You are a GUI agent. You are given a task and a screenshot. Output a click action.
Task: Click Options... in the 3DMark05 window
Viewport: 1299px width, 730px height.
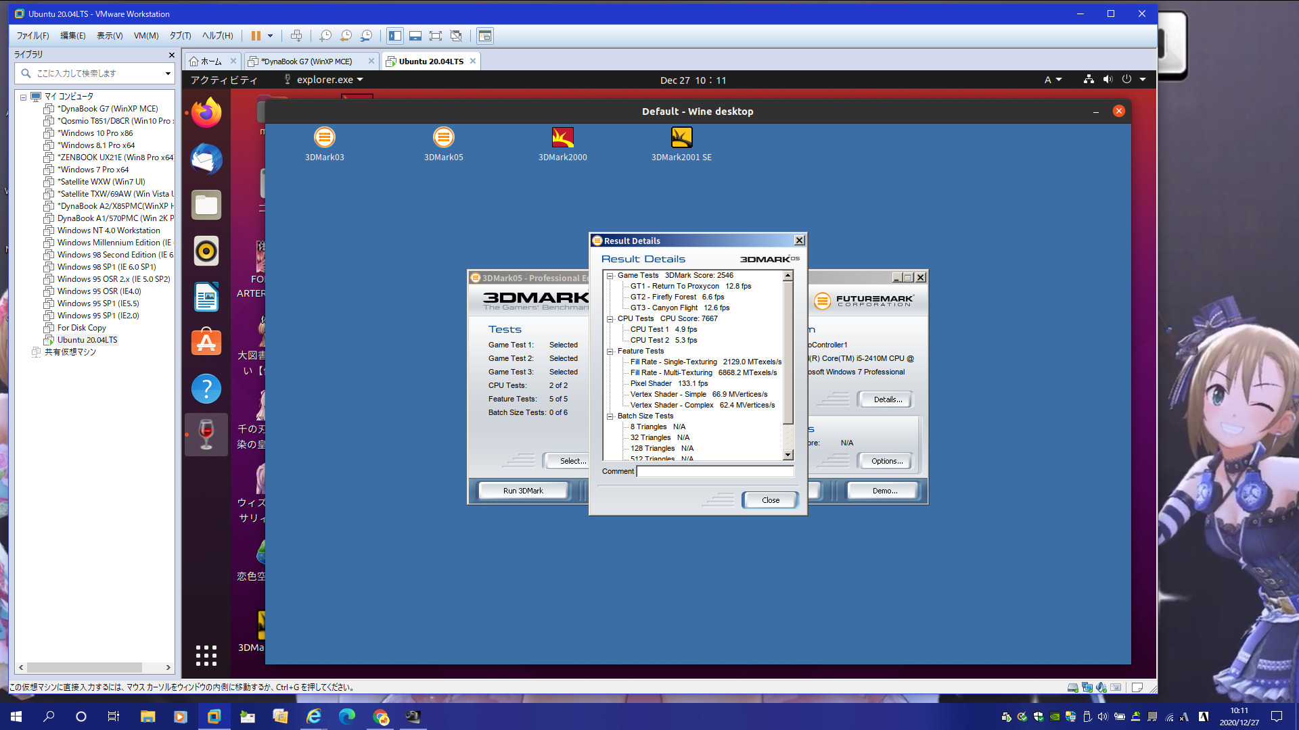(887, 461)
